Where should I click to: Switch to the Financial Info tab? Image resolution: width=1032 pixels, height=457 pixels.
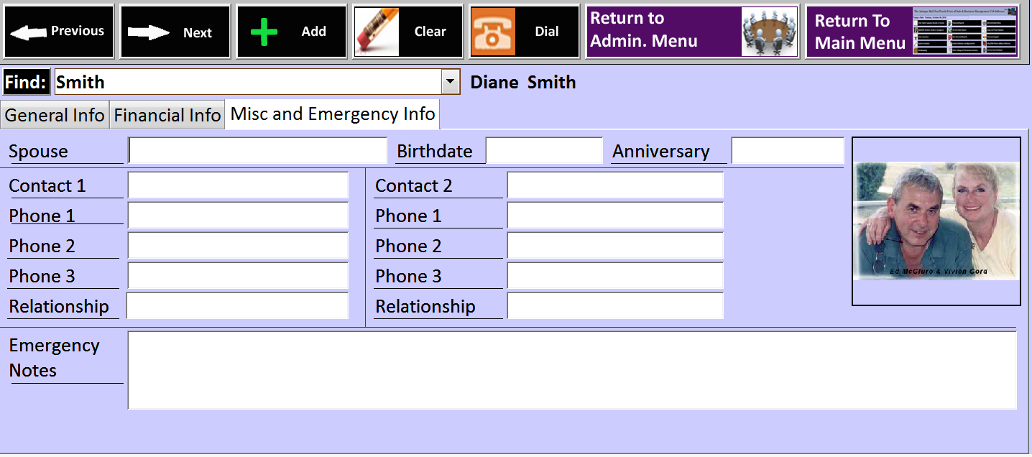(167, 116)
